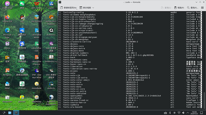
Task: Open the volume speaker tray icon
Action: [x=183, y=113]
